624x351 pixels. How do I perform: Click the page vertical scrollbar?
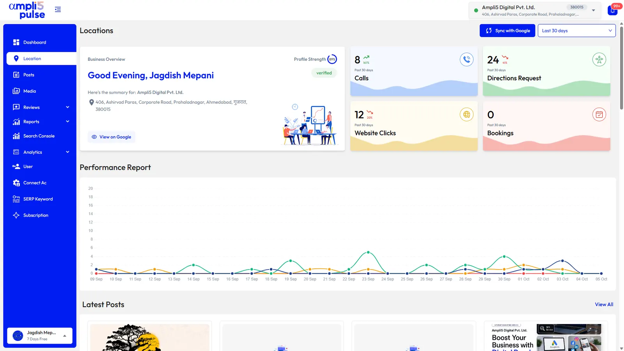(621, 68)
